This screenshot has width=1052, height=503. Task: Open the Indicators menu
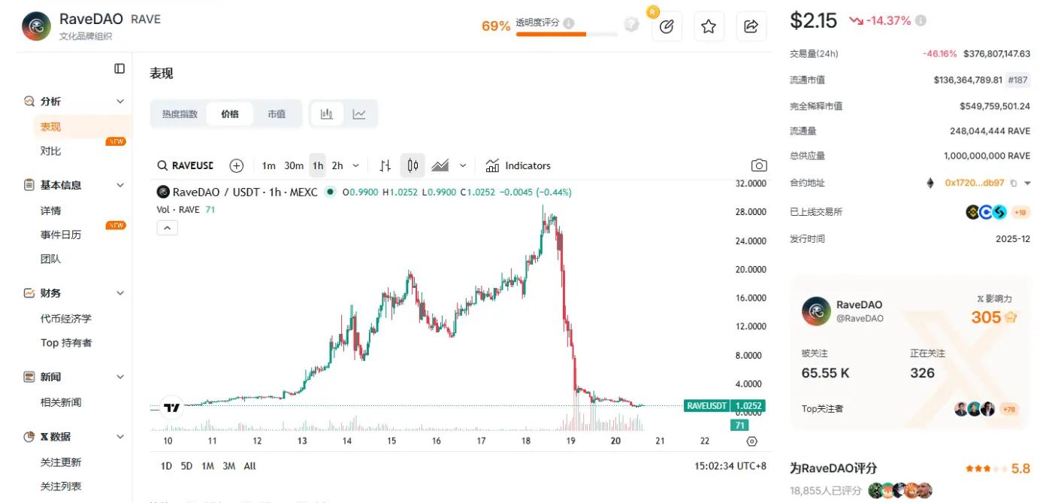click(x=518, y=165)
